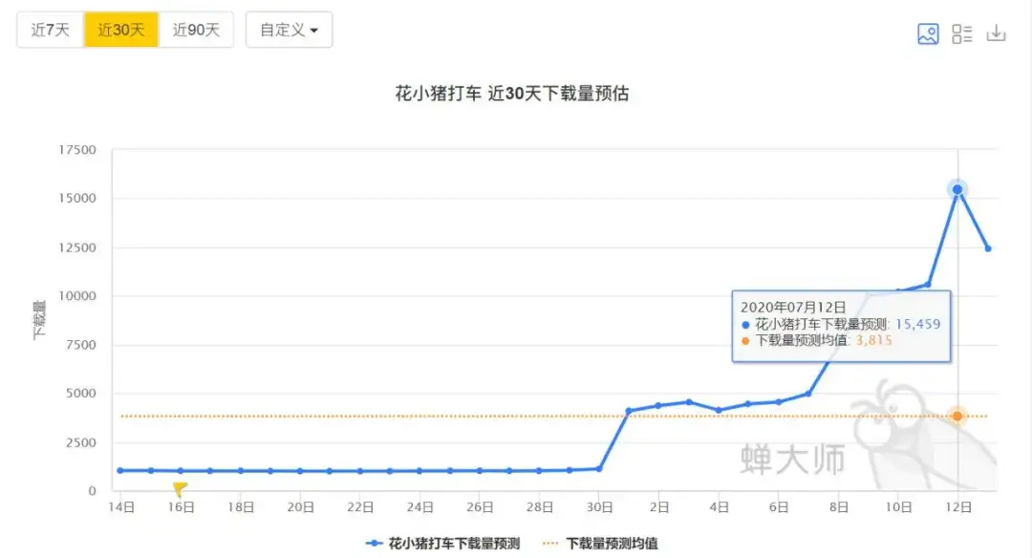Viewport: 1032px width, 558px height.
Task: Switch to chart image view icon
Action: [928, 33]
